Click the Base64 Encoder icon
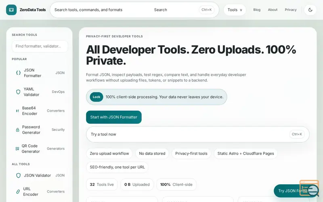323x202 pixels. (x=17, y=111)
